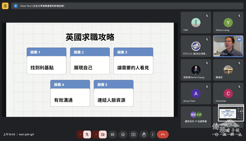246x141 pixels.
Task: Click the yellow presentation icon at top left
Action: [x=5, y=6]
